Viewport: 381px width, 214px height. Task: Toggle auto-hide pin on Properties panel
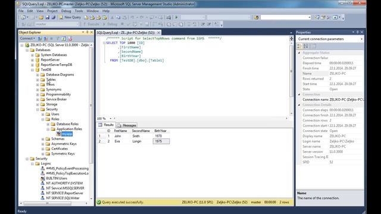357,32
